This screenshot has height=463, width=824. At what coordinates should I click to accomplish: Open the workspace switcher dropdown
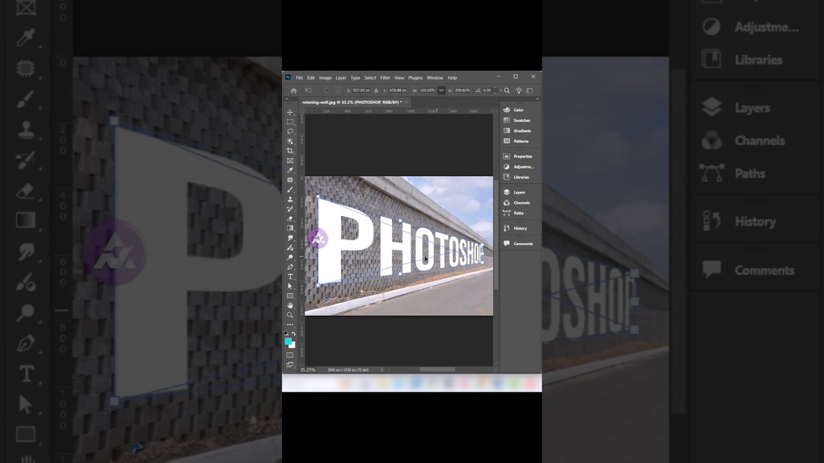530,91
